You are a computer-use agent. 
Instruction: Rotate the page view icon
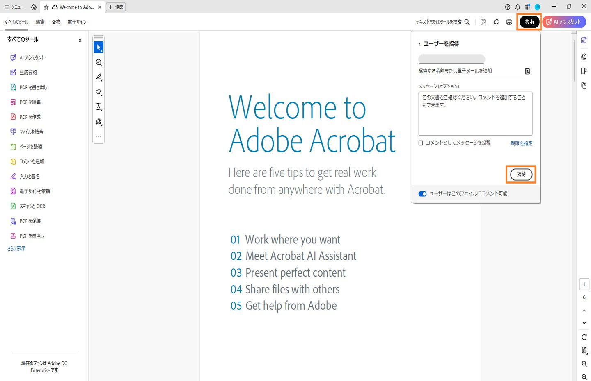pyautogui.click(x=584, y=337)
